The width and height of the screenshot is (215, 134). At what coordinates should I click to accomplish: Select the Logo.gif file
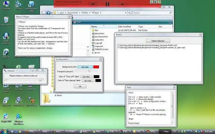click(97, 43)
